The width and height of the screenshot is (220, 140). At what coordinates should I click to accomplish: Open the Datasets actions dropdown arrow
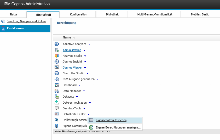pos(77,97)
